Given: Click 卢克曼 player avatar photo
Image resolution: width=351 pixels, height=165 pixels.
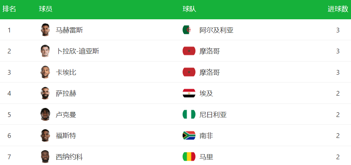Looking at the screenshot, I should [45, 114].
